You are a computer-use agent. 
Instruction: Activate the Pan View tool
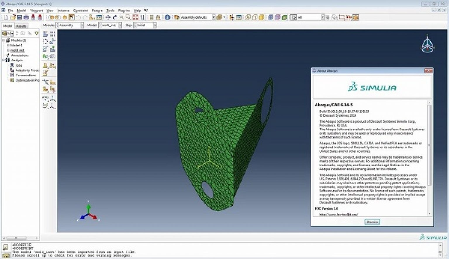[x=108, y=17]
